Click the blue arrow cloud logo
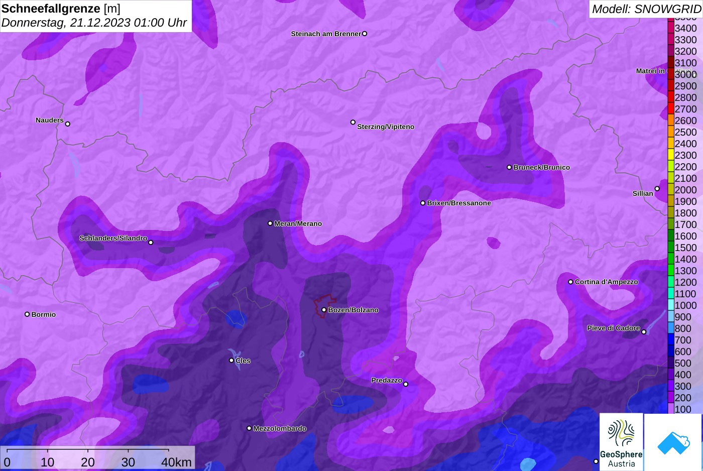The width and height of the screenshot is (703, 471). [673, 442]
